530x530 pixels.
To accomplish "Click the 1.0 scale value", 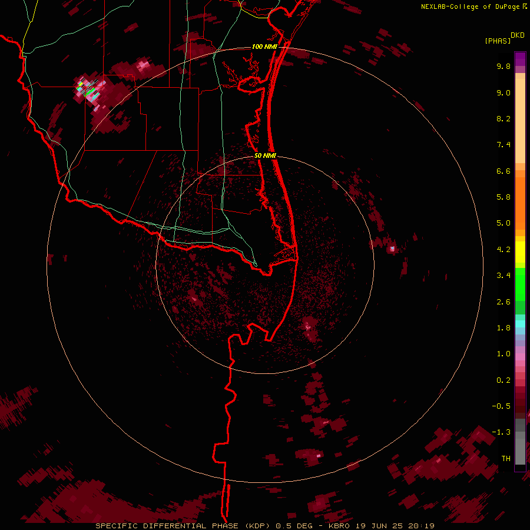I will [503, 354].
